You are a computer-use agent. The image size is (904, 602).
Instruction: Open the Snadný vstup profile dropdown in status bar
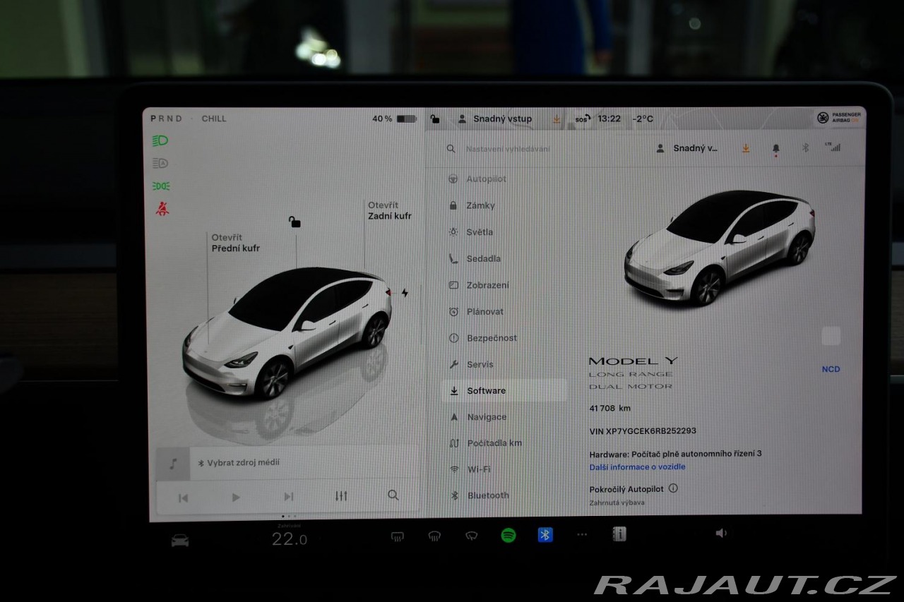point(495,119)
